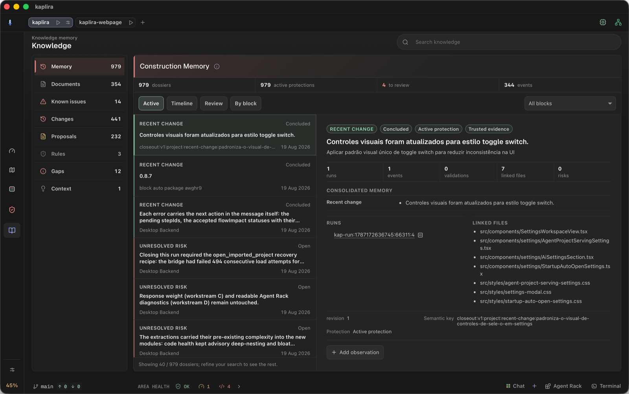The width and height of the screenshot is (629, 394).
Task: Open the shield check icon in left sidebar
Action: tap(12, 210)
